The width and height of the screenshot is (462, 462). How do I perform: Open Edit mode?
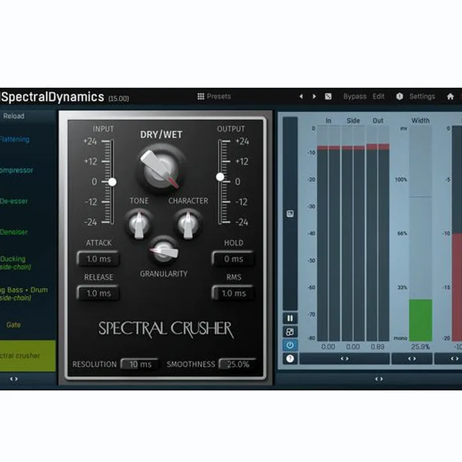379,96
